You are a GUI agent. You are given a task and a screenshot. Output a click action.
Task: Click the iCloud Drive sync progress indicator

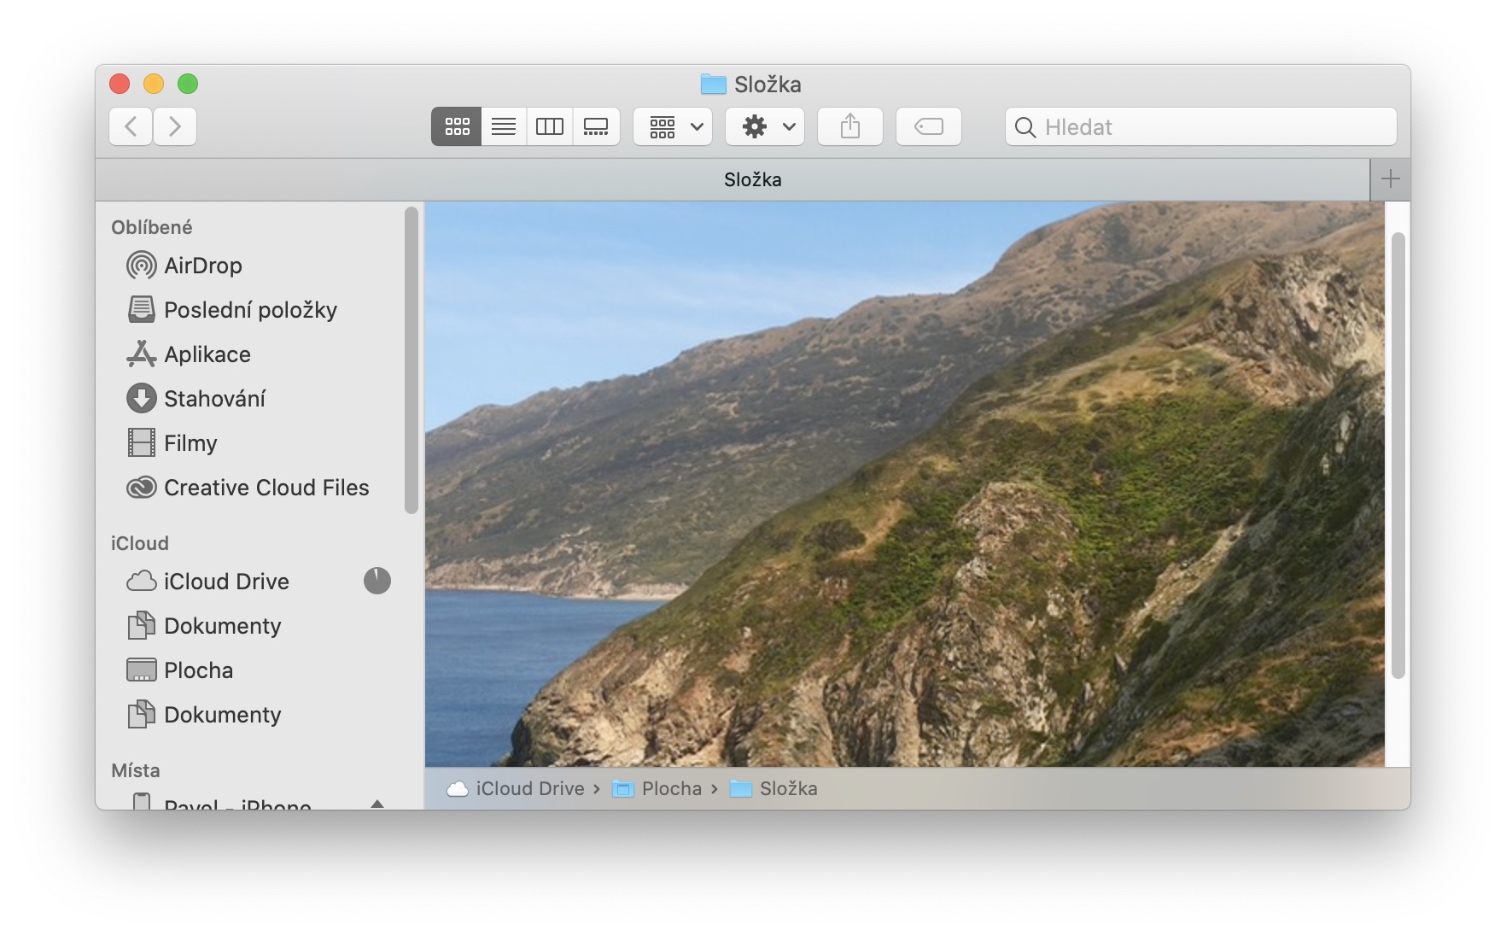(376, 581)
